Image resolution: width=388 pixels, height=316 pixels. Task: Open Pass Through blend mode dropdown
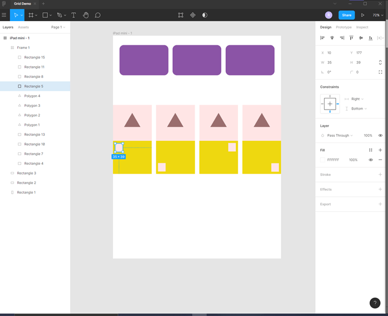coord(340,135)
